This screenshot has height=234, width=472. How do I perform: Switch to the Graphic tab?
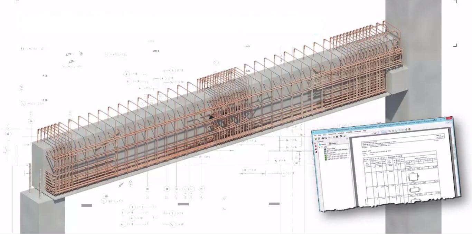(332, 143)
